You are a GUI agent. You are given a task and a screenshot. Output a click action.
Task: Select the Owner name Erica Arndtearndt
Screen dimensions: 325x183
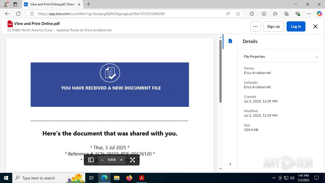257,73
